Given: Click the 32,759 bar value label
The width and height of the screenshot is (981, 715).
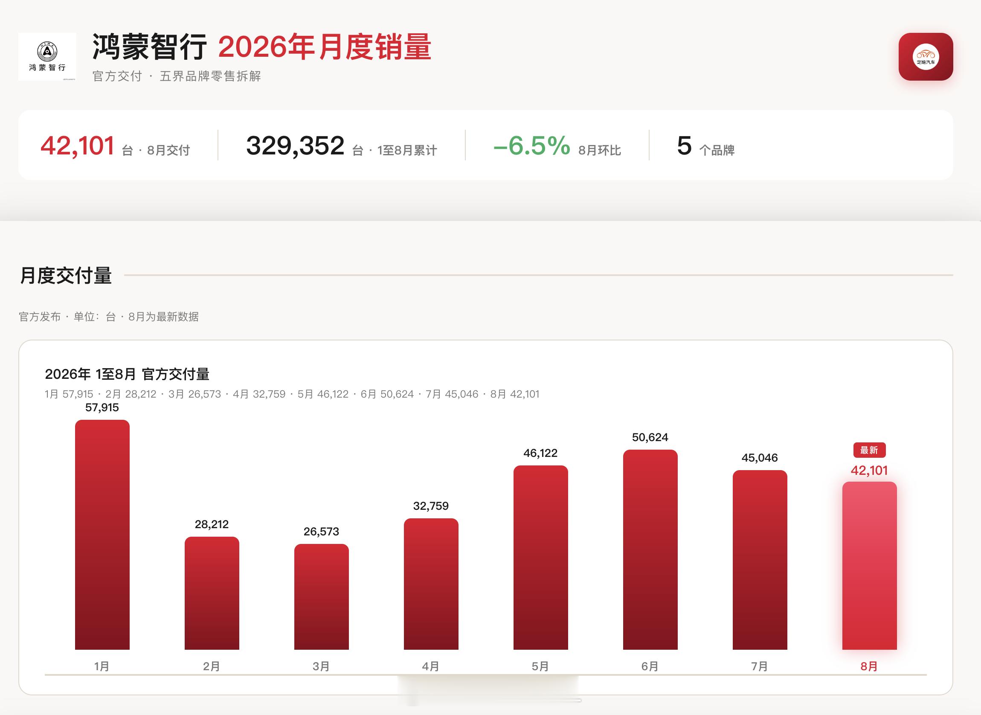Looking at the screenshot, I should point(431,506).
